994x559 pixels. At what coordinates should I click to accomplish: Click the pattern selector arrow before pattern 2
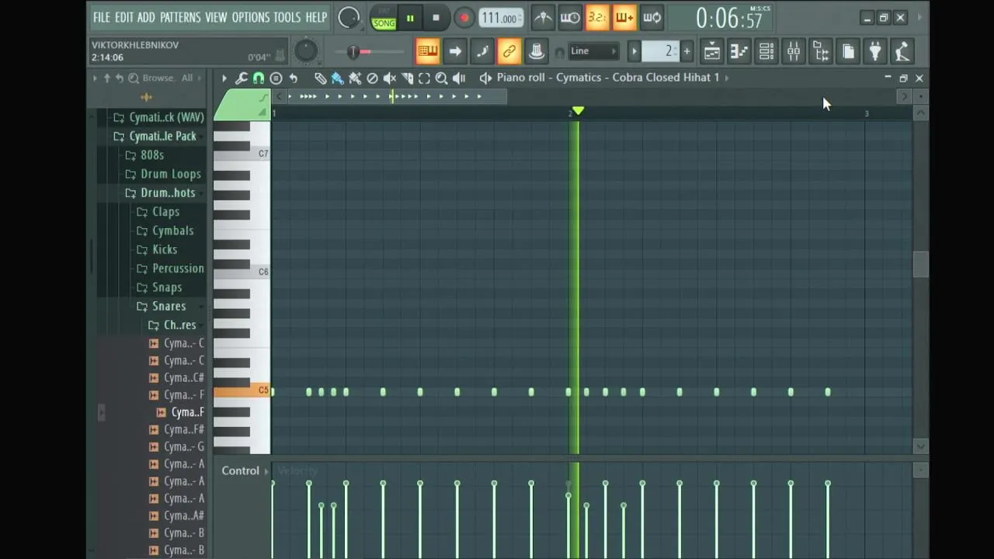coord(634,51)
